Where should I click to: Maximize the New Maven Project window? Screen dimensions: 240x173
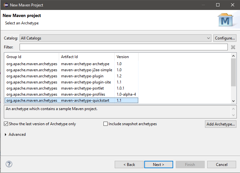(x=218, y=5)
